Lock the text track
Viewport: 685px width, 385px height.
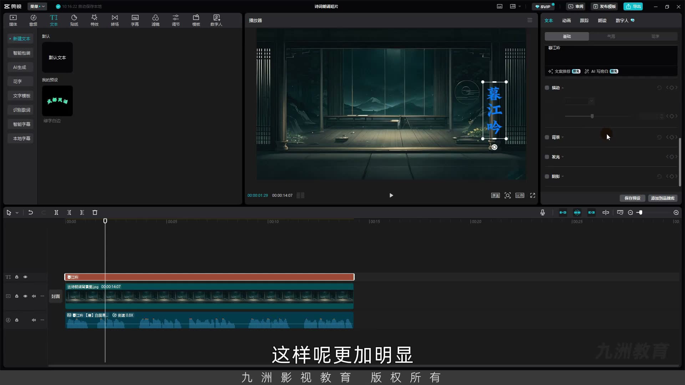click(17, 277)
